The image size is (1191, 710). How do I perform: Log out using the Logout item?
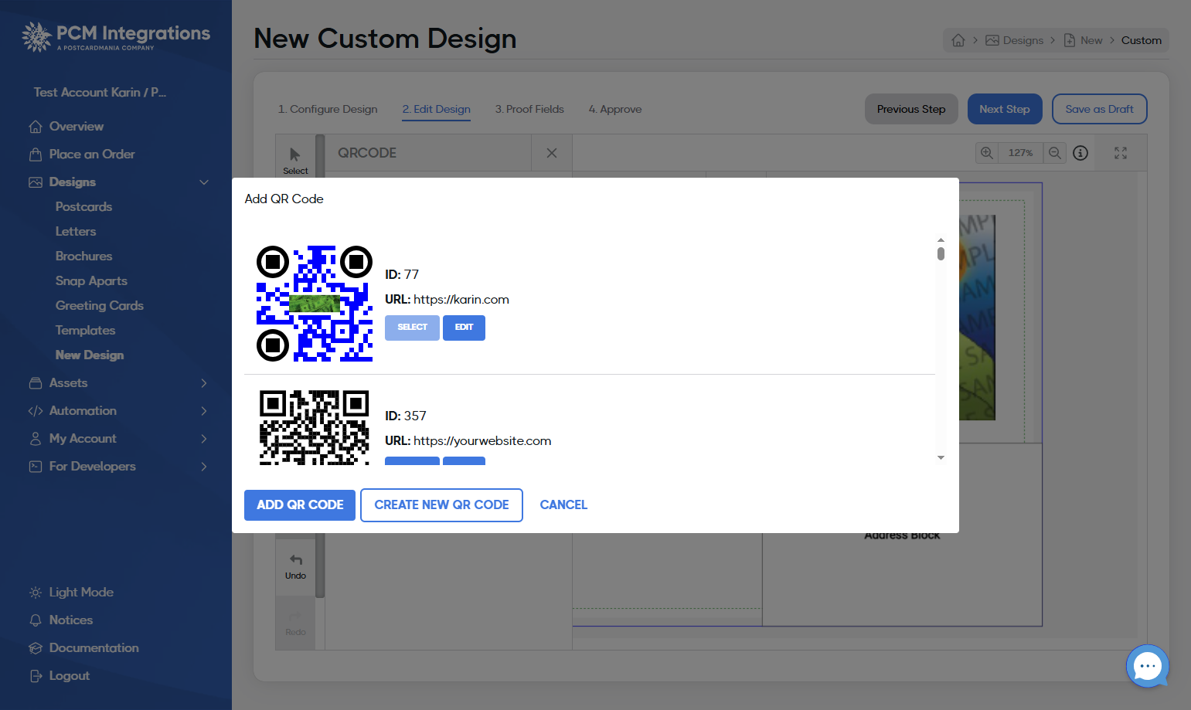[69, 675]
